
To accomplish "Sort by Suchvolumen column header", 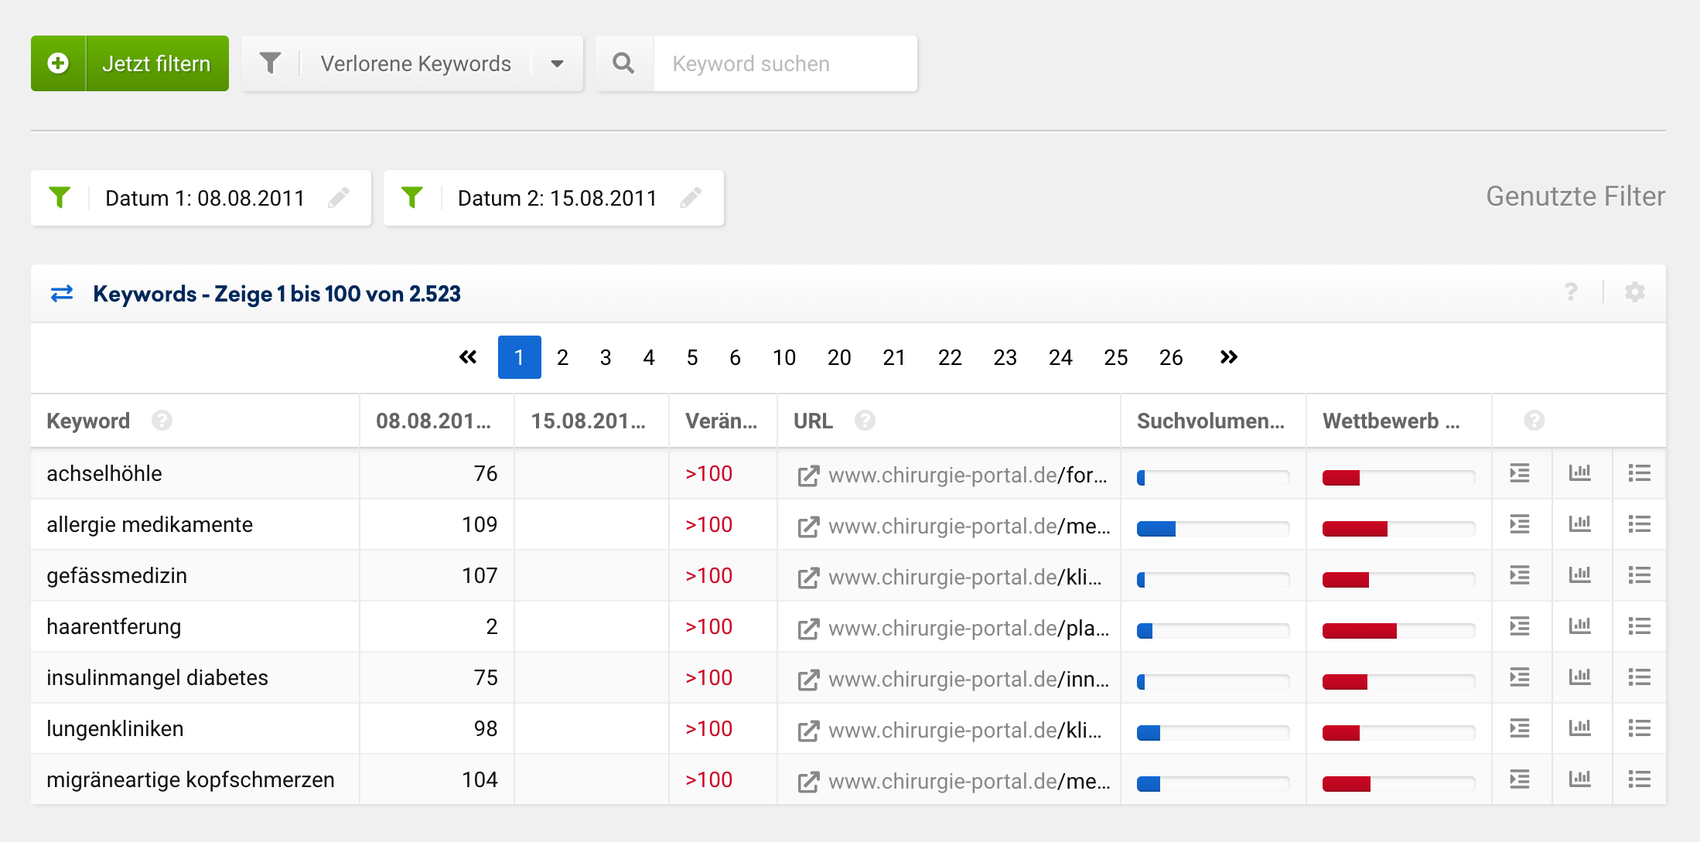I will (1210, 421).
